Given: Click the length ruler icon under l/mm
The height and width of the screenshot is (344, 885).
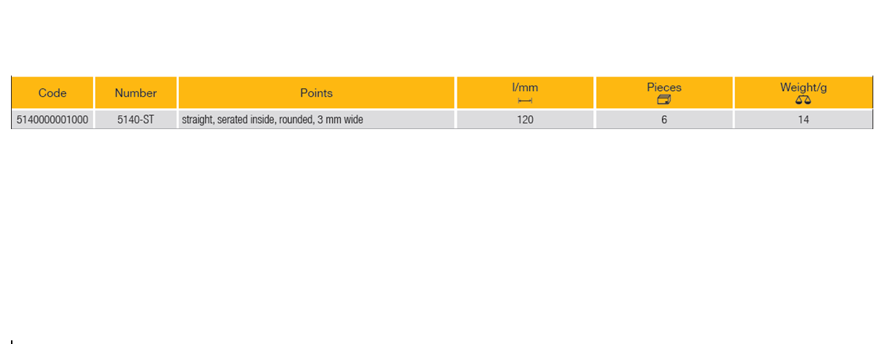Looking at the screenshot, I should [x=524, y=100].
